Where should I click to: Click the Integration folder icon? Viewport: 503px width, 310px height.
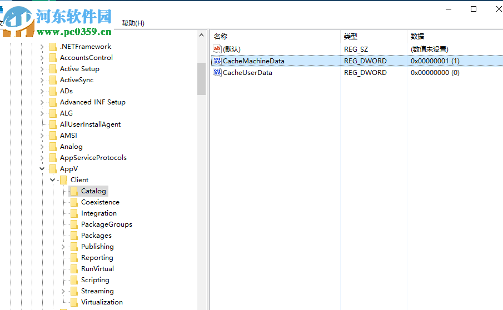tap(74, 213)
